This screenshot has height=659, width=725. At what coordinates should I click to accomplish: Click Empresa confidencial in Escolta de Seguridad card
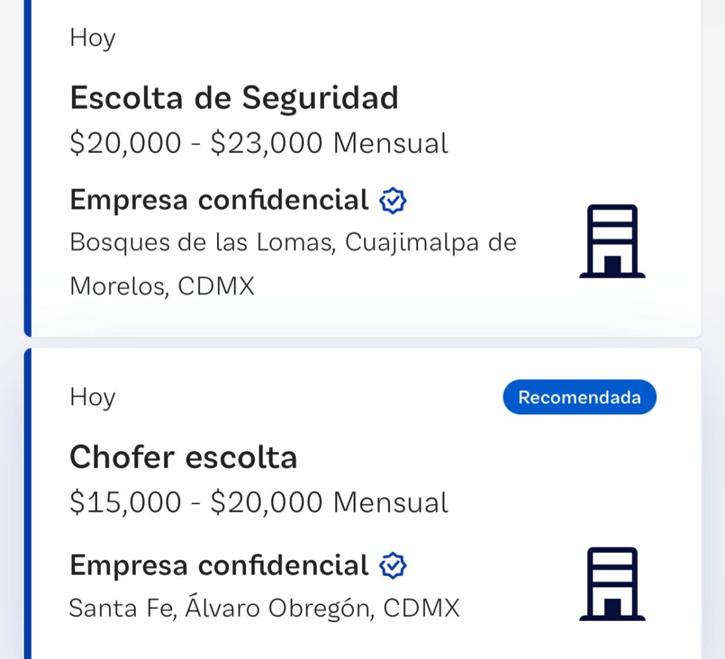pos(219,200)
